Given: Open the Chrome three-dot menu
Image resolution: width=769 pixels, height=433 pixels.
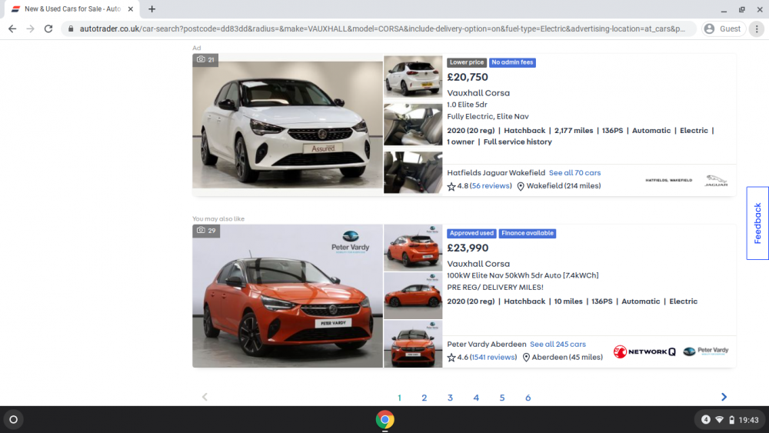Looking at the screenshot, I should click(757, 29).
